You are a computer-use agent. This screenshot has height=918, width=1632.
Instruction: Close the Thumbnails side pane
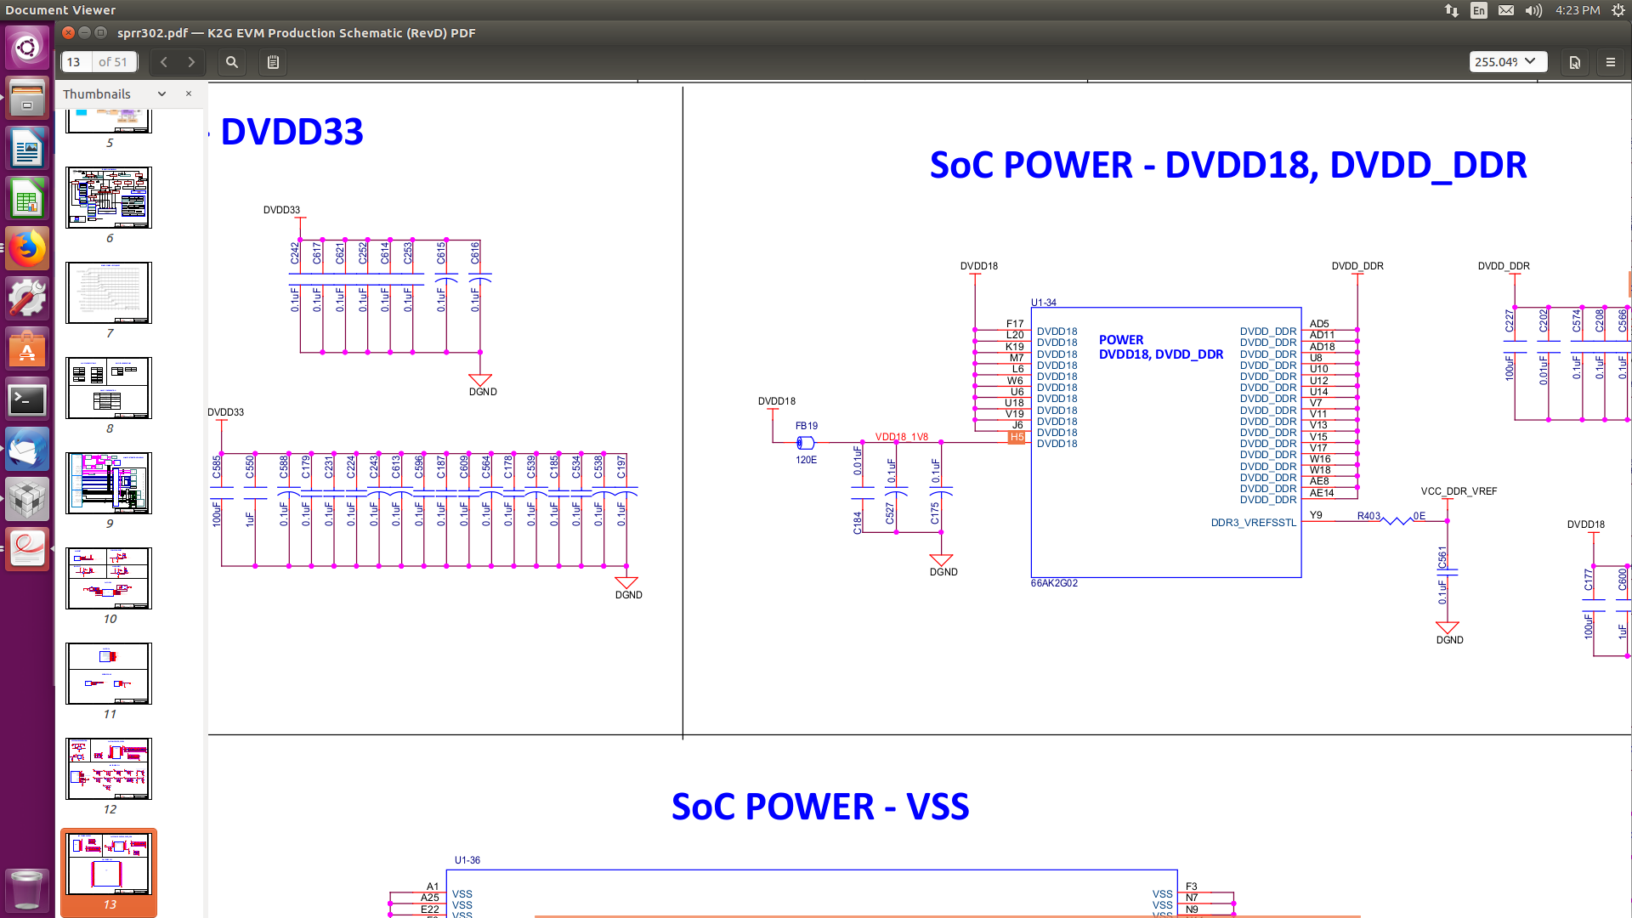click(x=189, y=93)
